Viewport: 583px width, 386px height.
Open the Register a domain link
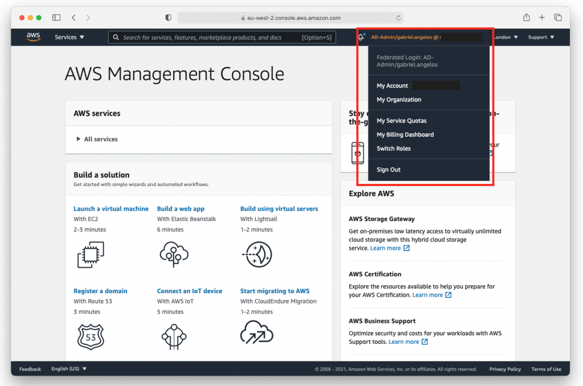[x=100, y=291]
